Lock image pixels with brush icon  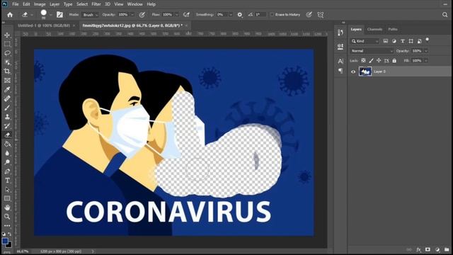click(x=371, y=60)
